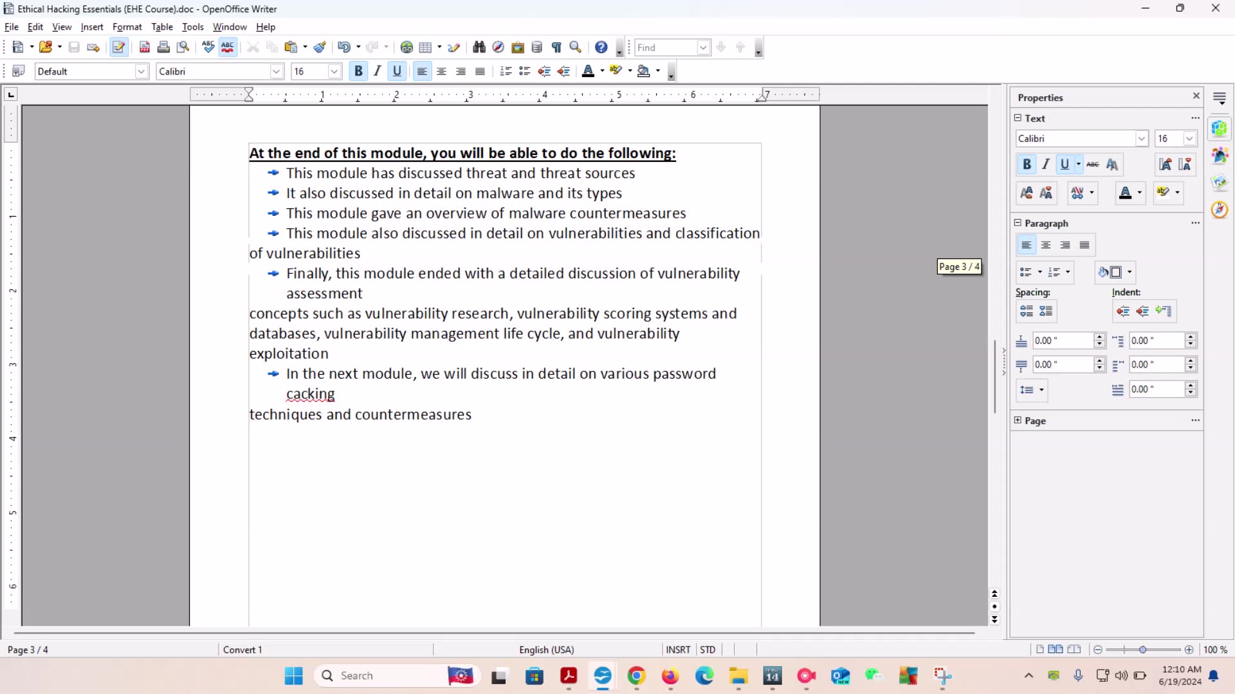
Task: Open the Default paragraph style dropdown
Action: coord(142,71)
